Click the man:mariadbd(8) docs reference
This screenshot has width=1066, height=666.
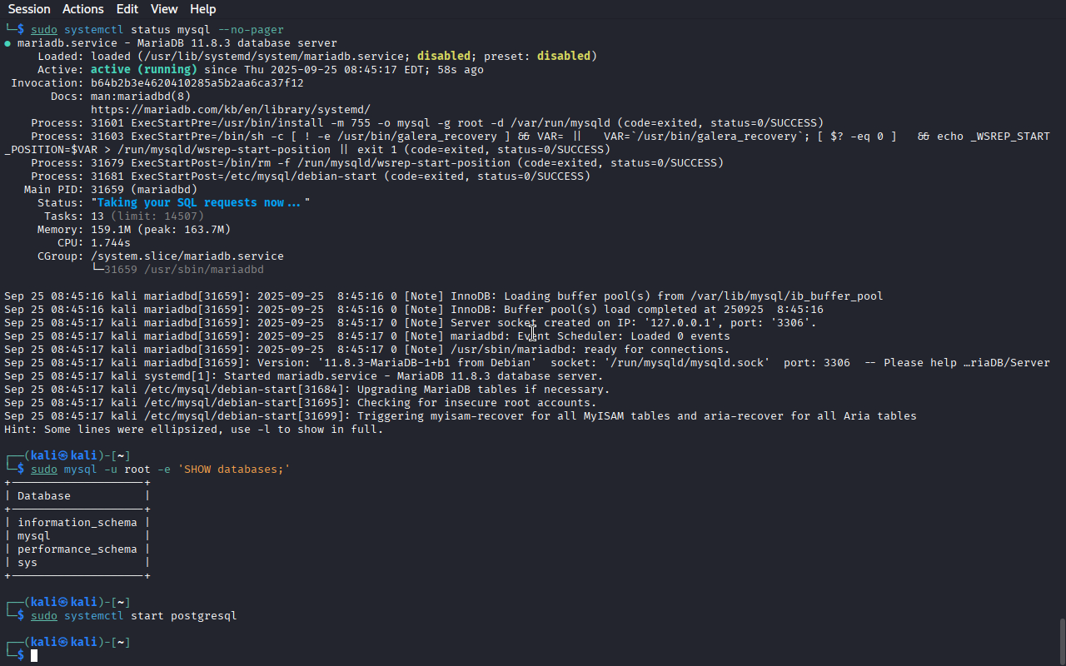point(140,97)
